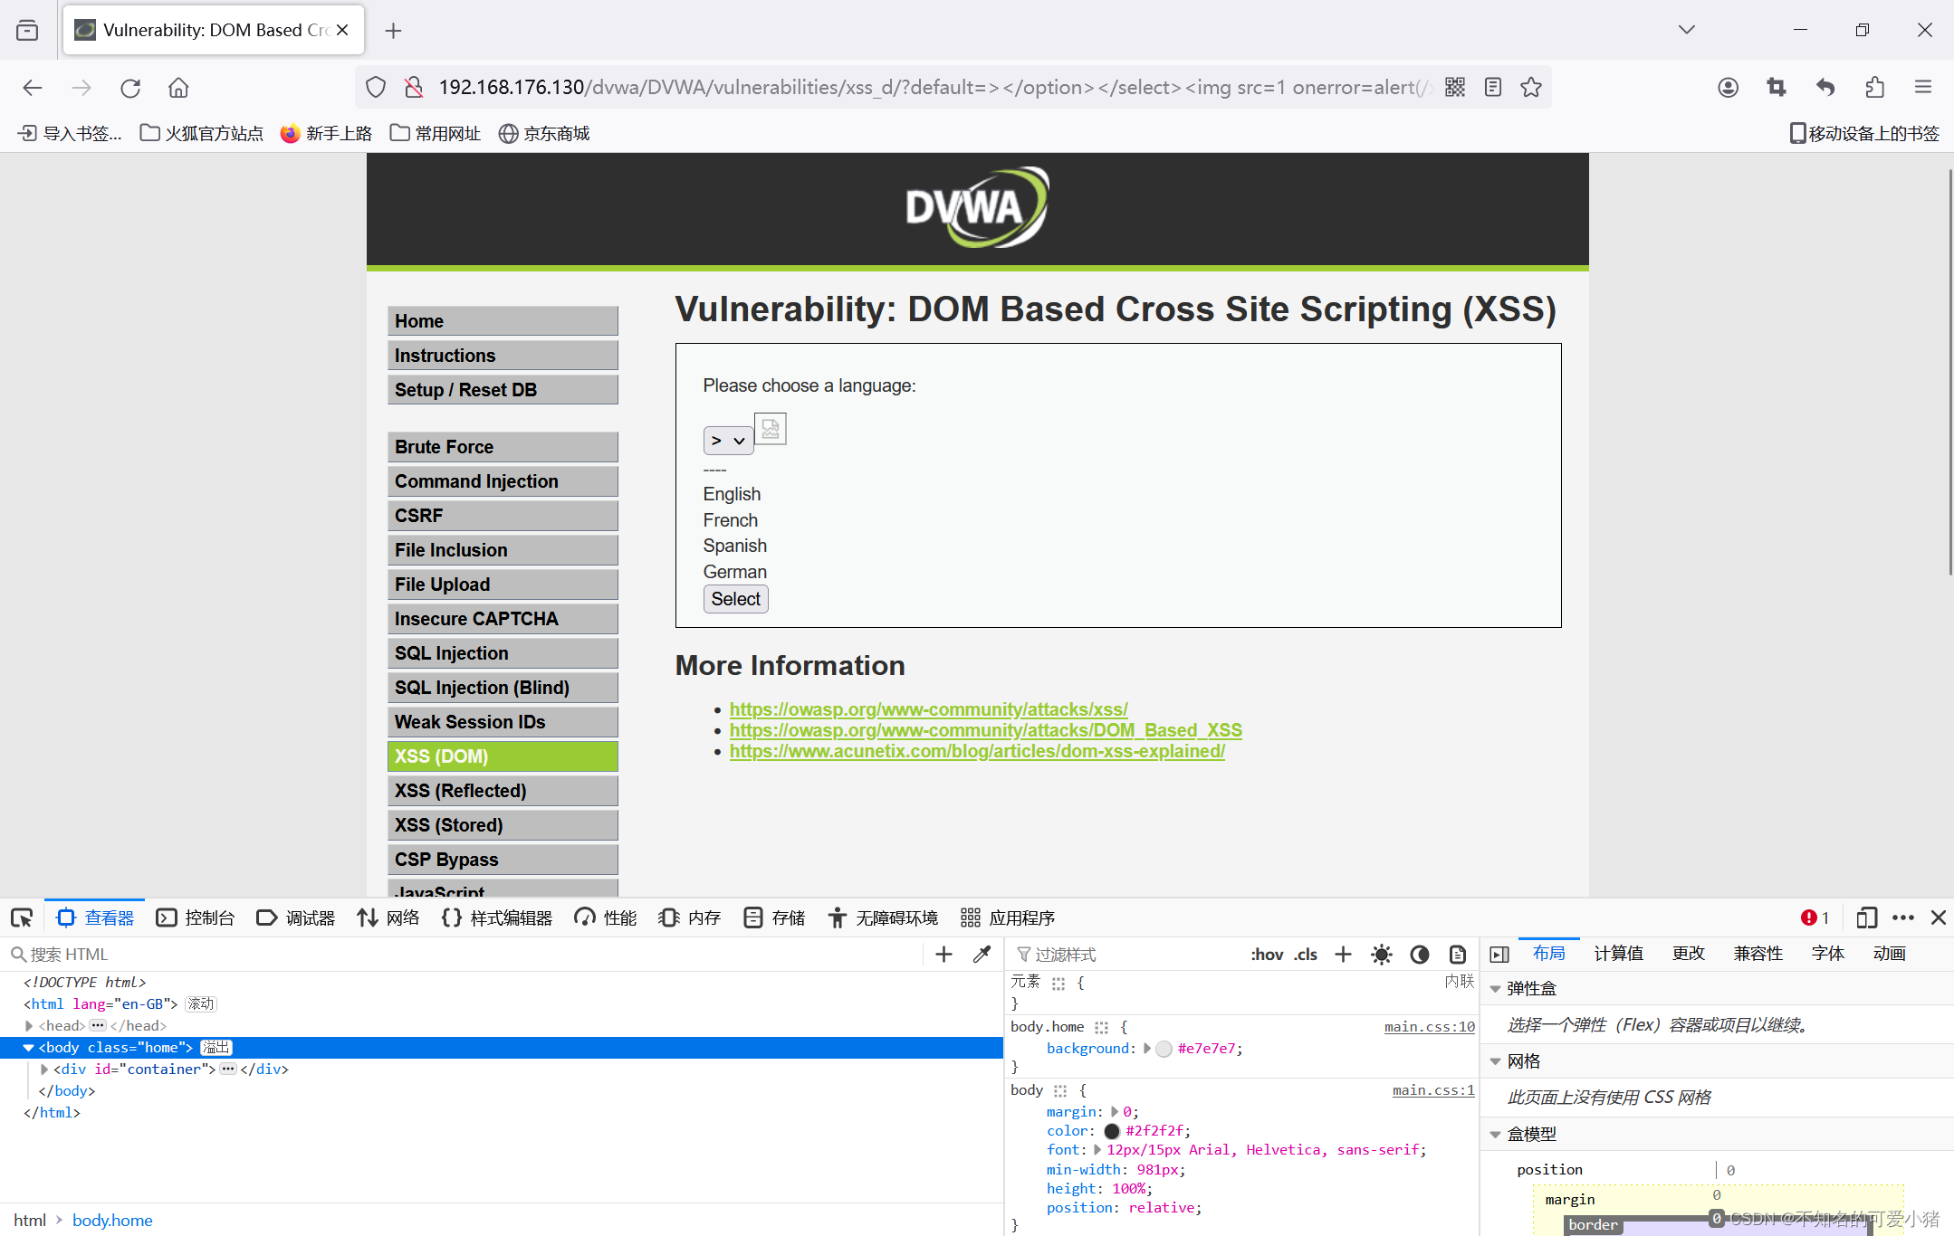The image size is (1954, 1236).
Task: Open DevTools more options menu
Action: [x=1903, y=917]
